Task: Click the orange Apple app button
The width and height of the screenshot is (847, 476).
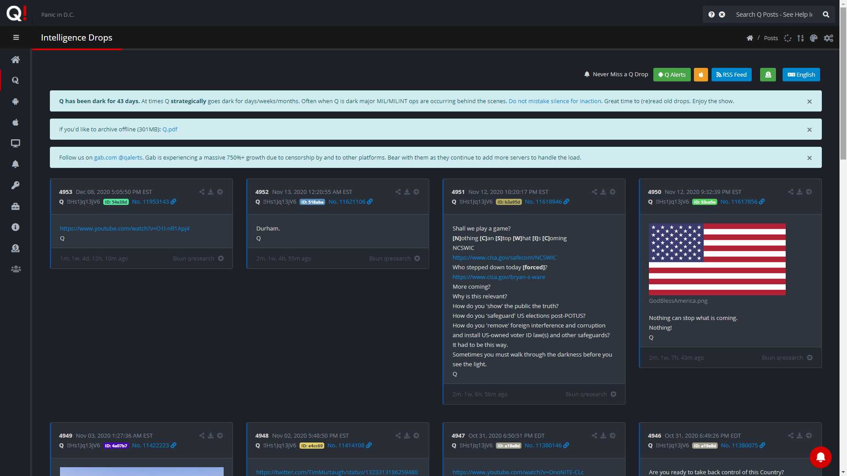Action: [701, 74]
